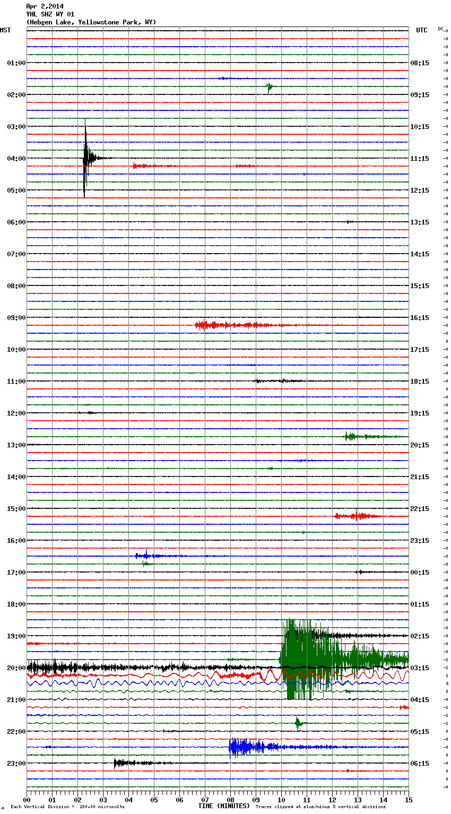451x814 pixels.
Task: Click minute tick label 02 on bottom axis
Action: point(78,800)
